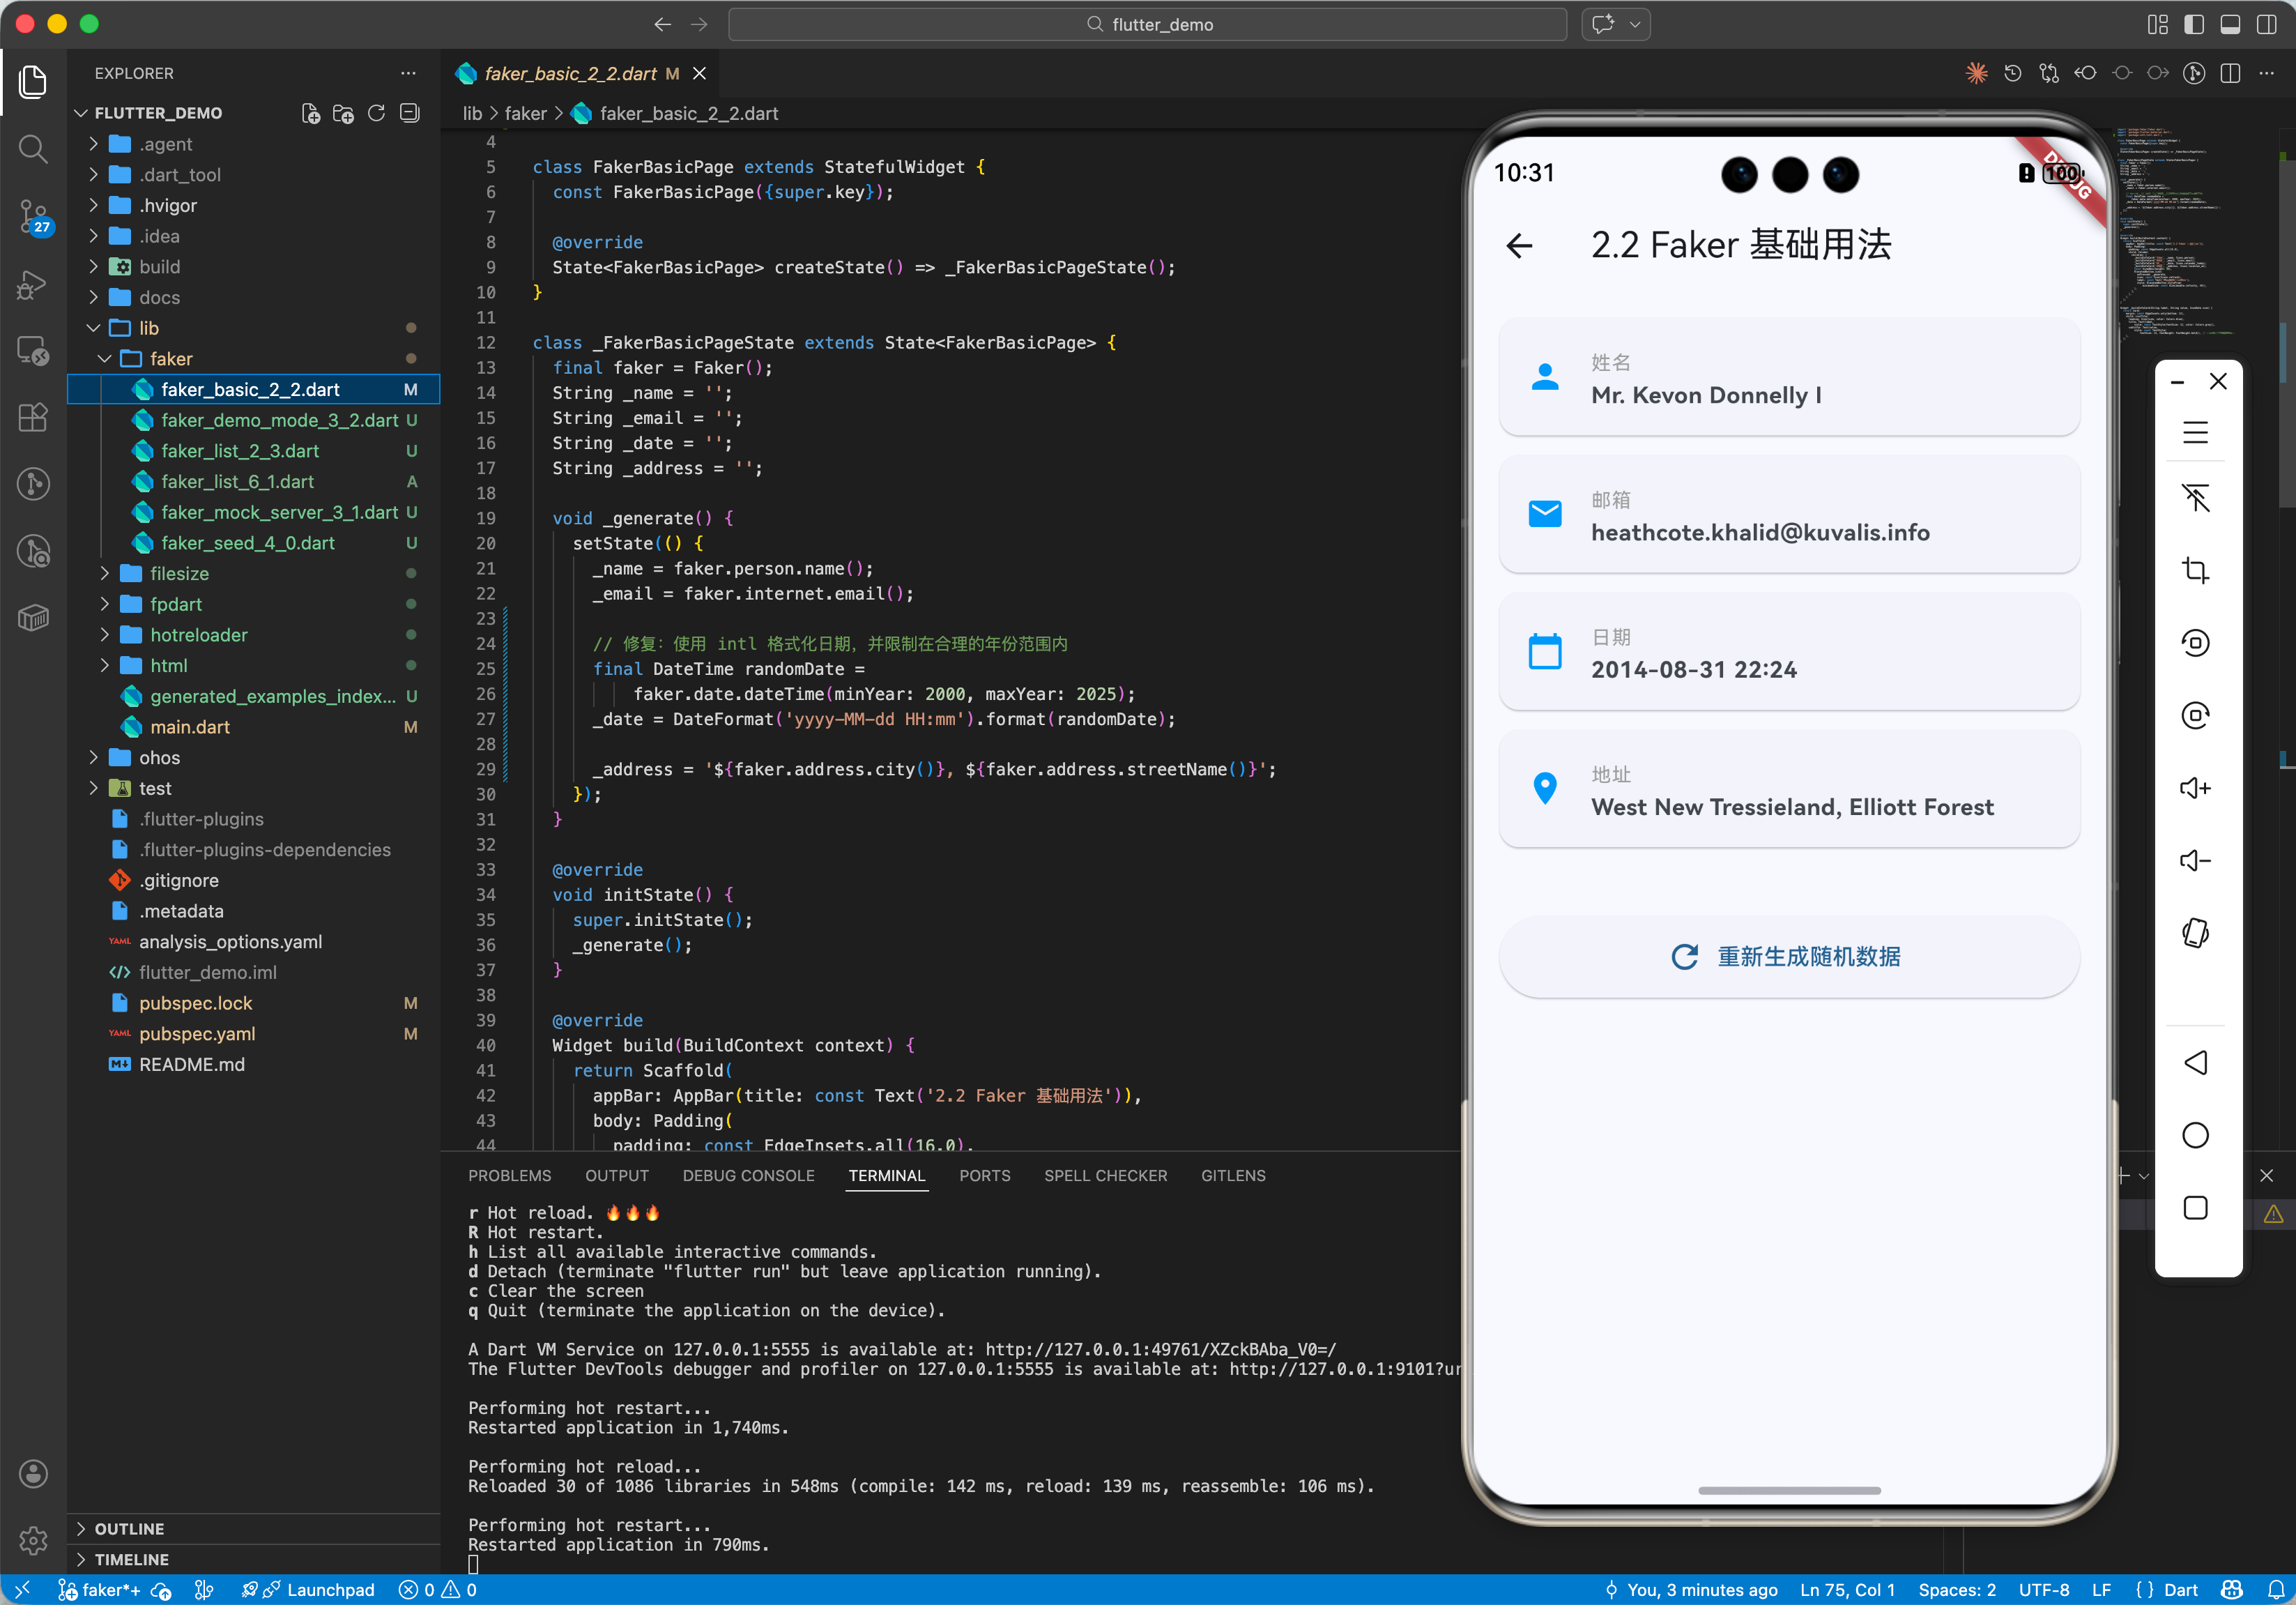Screen dimensions: 2296x1605
Task: Click the emulator volume up icon
Action: pyautogui.click(x=2195, y=788)
